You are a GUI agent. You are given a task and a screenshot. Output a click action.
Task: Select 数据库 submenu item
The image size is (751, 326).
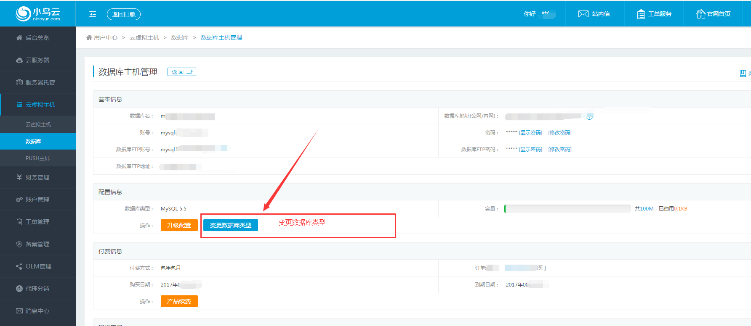(38, 141)
